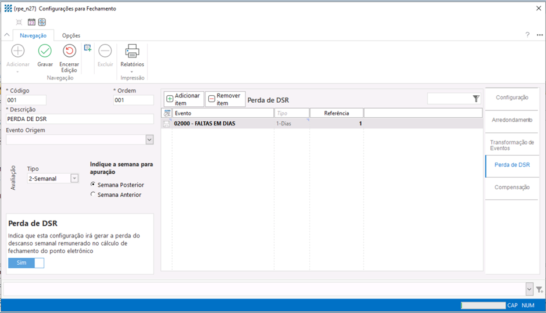Click the Adicionar item button
The width and height of the screenshot is (546, 313).
(184, 99)
